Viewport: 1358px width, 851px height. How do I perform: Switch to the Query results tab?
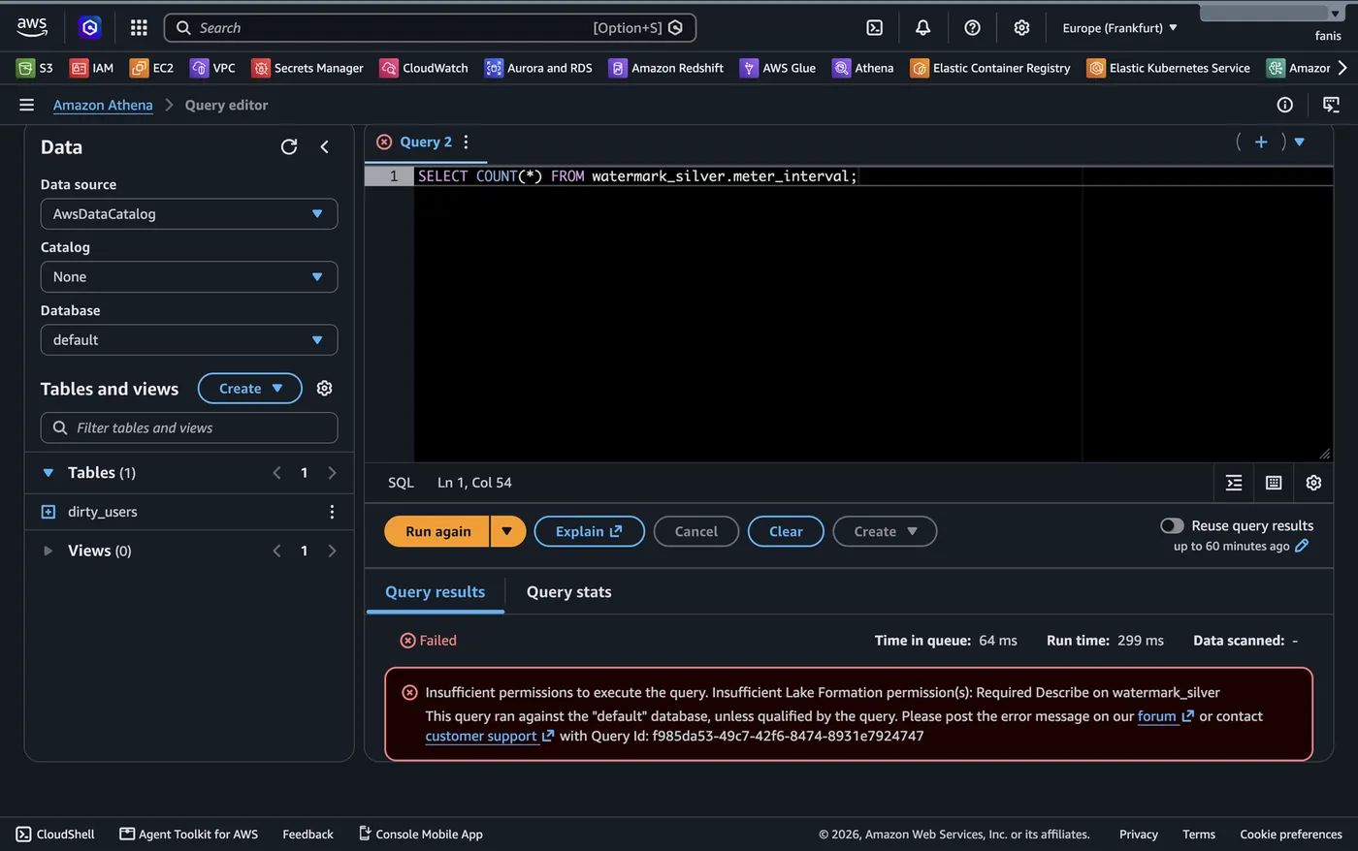pos(436,592)
